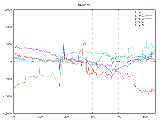Click the -5000 y-axis tick label
The height and width of the screenshot is (120, 160).
click(7, 79)
